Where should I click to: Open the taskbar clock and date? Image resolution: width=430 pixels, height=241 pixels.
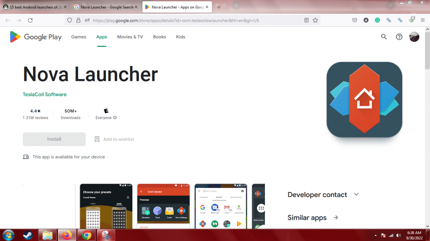pyautogui.click(x=414, y=236)
